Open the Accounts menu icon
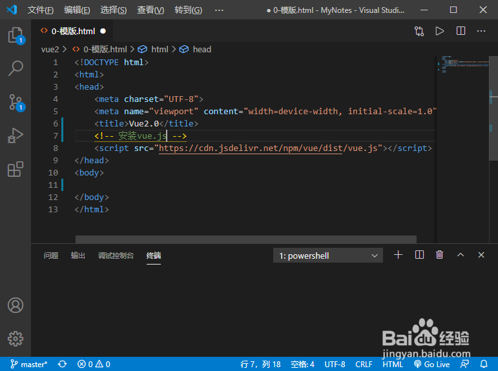The image size is (498, 371). click(x=16, y=305)
